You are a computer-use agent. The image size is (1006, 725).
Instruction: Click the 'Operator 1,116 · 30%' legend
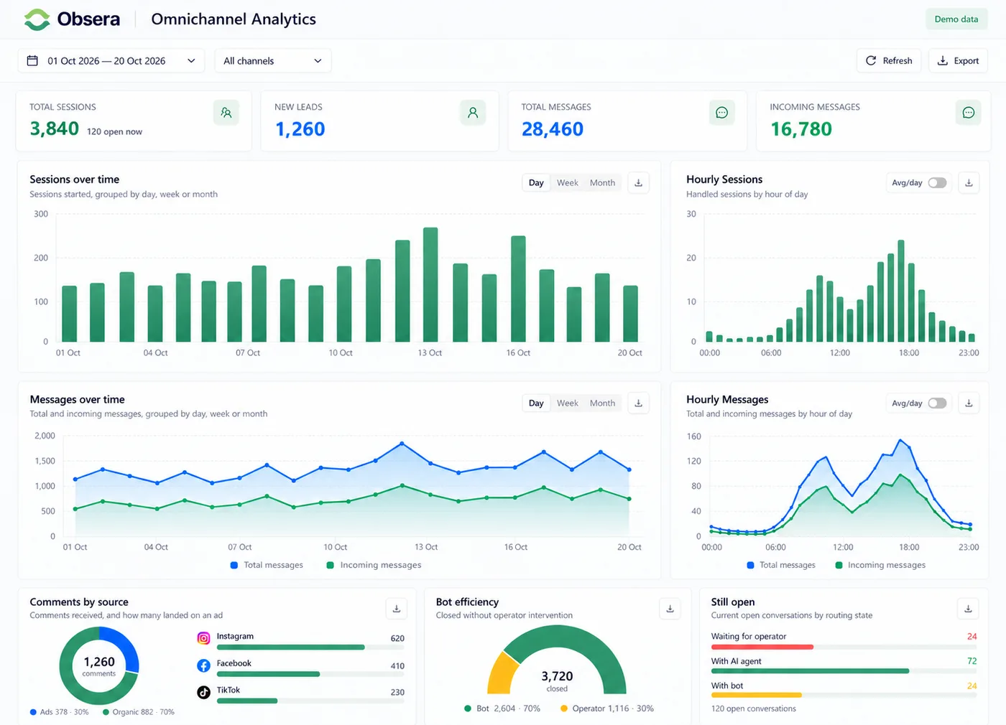tap(607, 708)
